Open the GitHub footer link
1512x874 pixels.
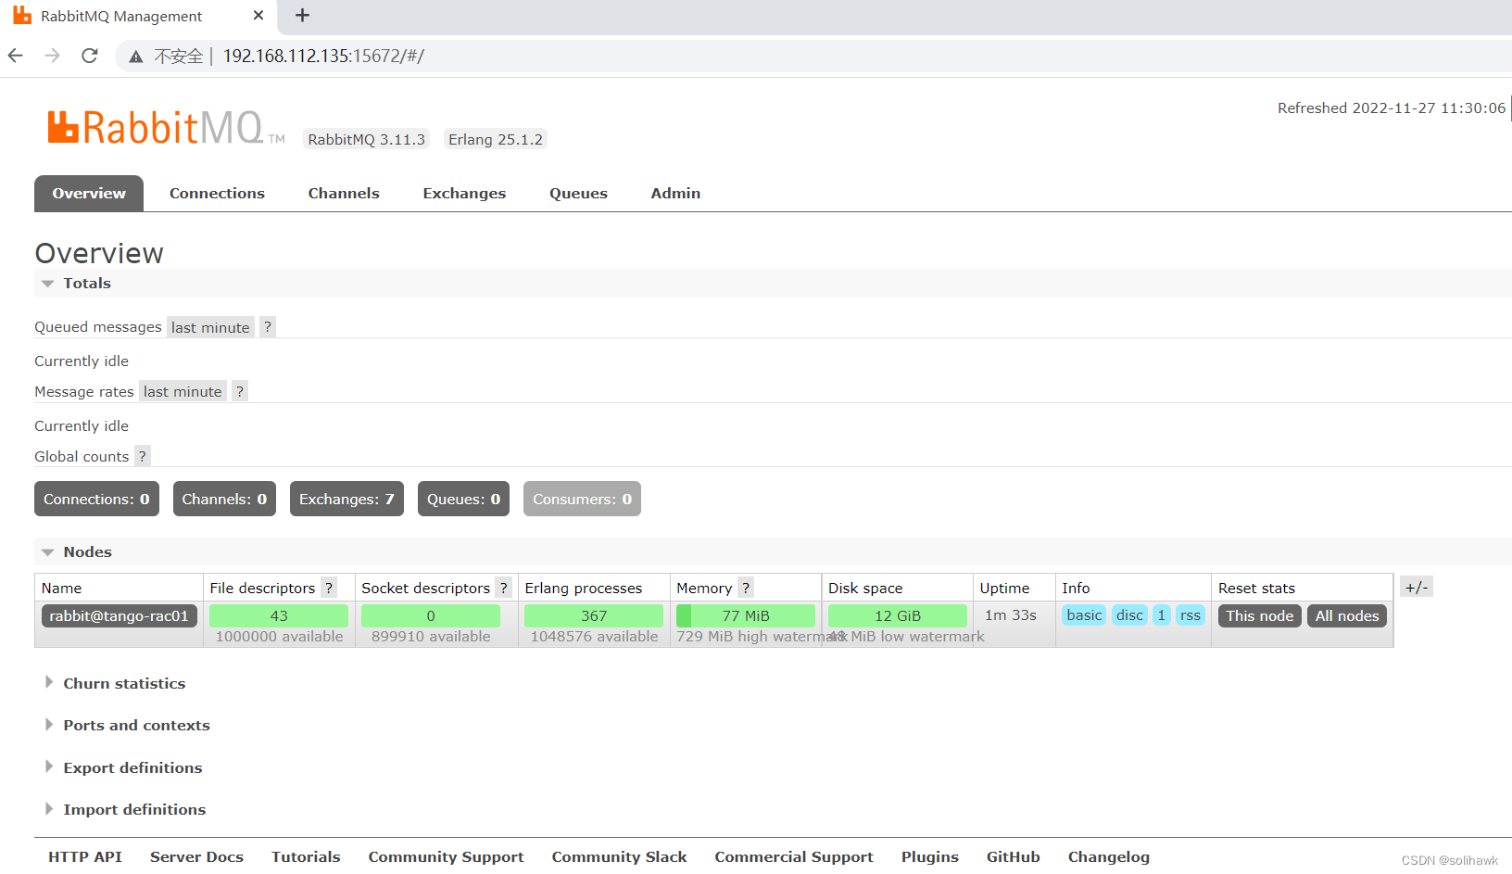pyautogui.click(x=1014, y=856)
